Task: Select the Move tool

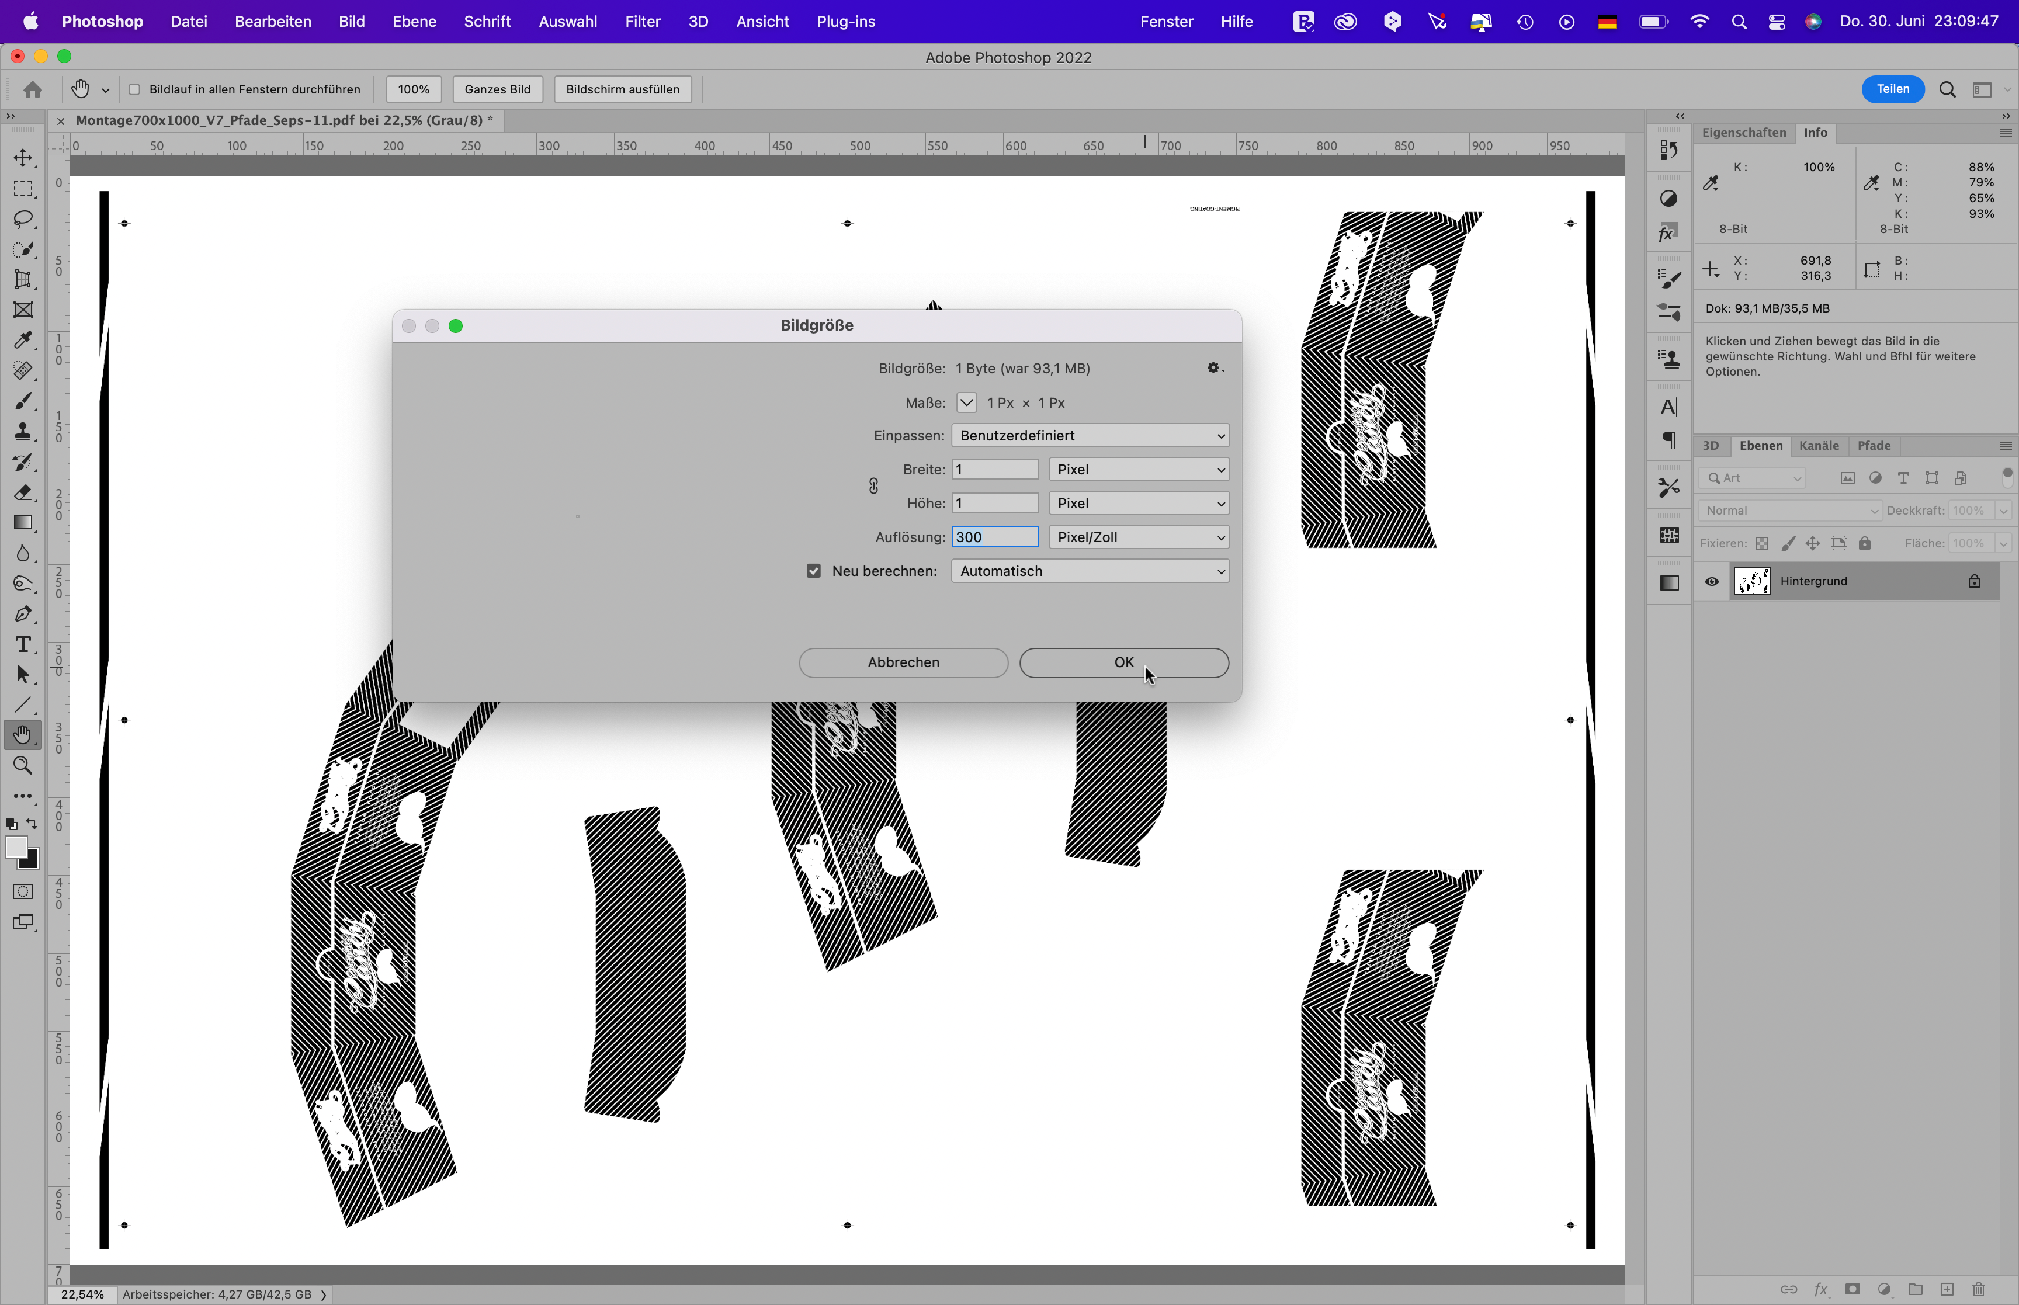Action: 23,158
